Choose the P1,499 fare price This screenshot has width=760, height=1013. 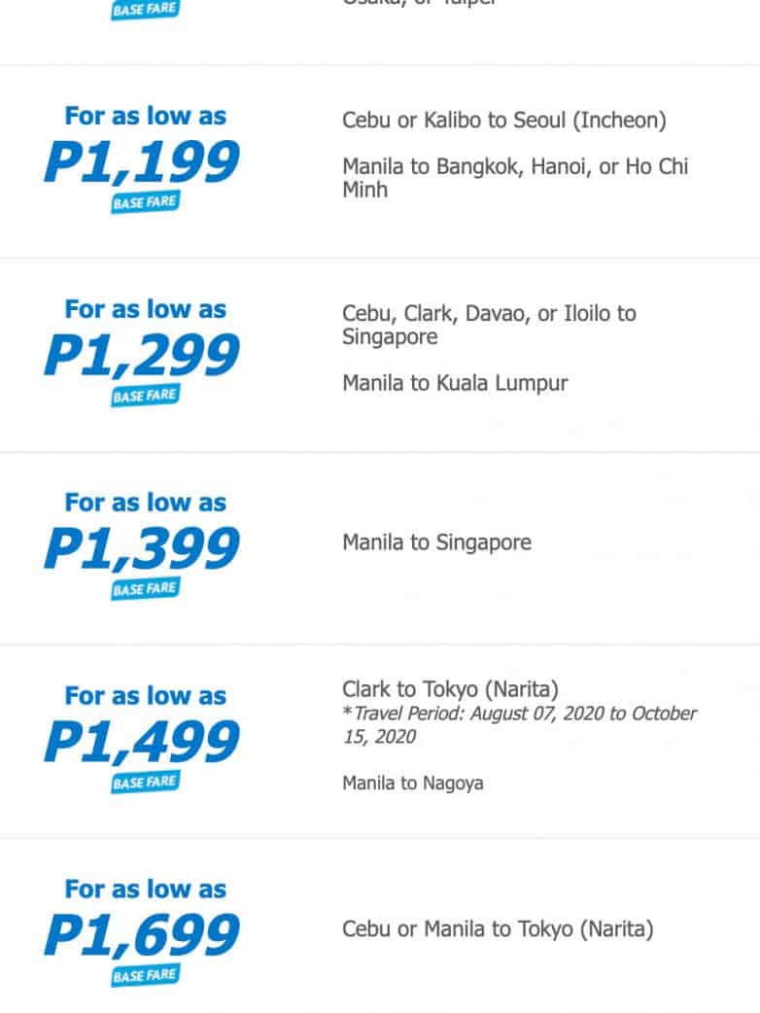coord(142,743)
